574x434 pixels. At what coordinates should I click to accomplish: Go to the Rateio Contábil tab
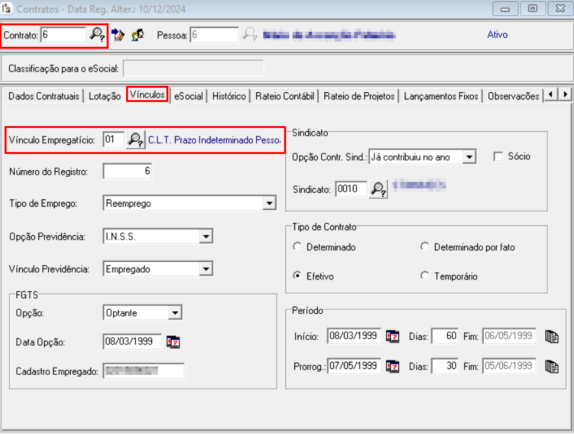tap(285, 96)
